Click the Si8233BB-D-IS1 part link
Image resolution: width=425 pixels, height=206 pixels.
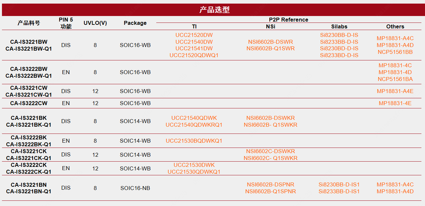[339, 191]
